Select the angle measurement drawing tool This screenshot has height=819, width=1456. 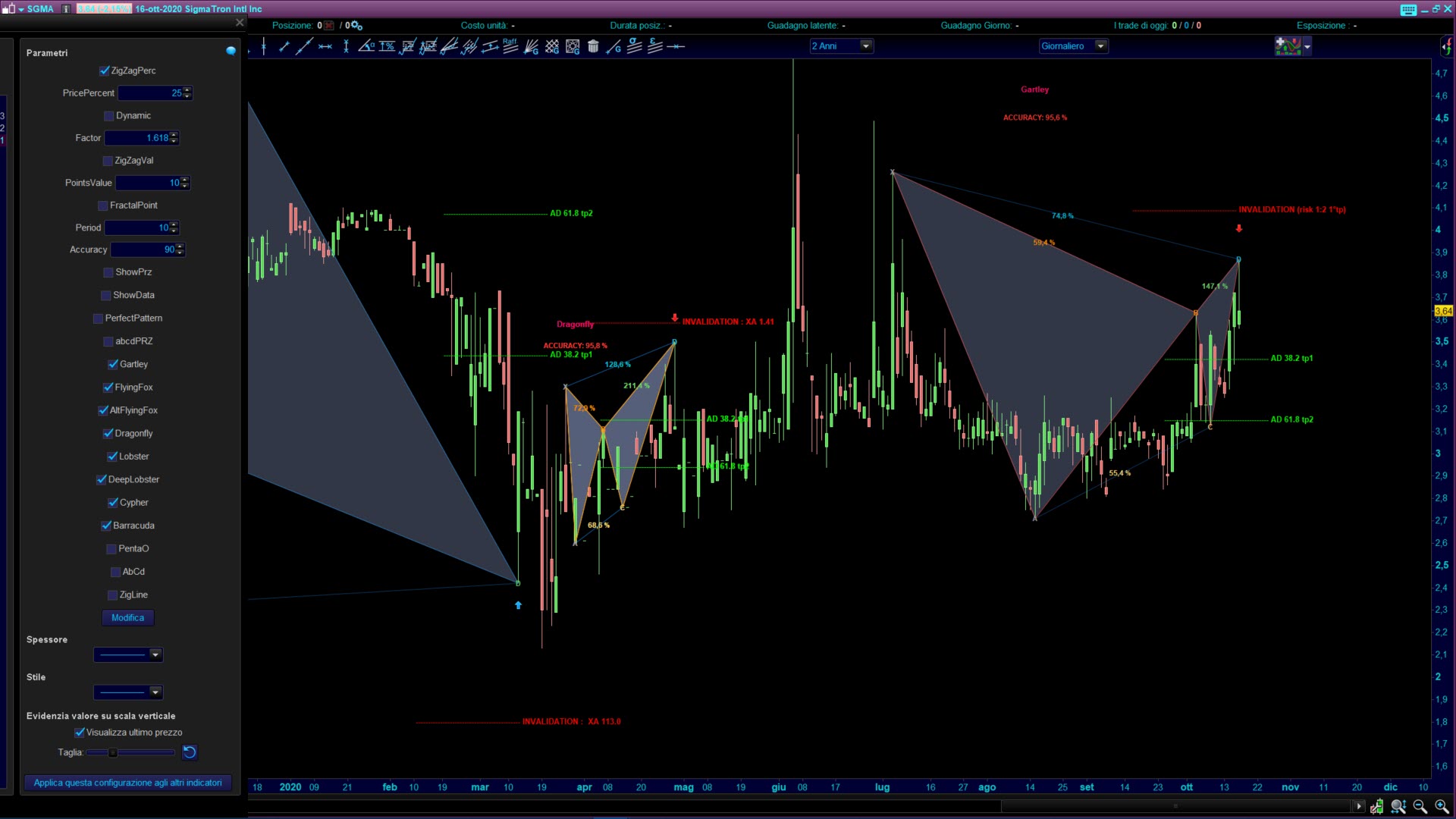(366, 46)
